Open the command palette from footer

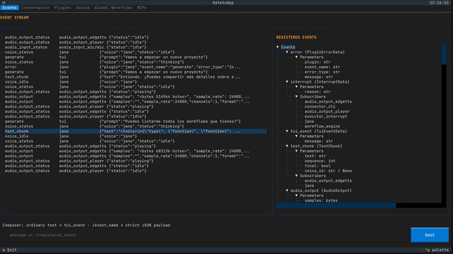click(x=437, y=250)
